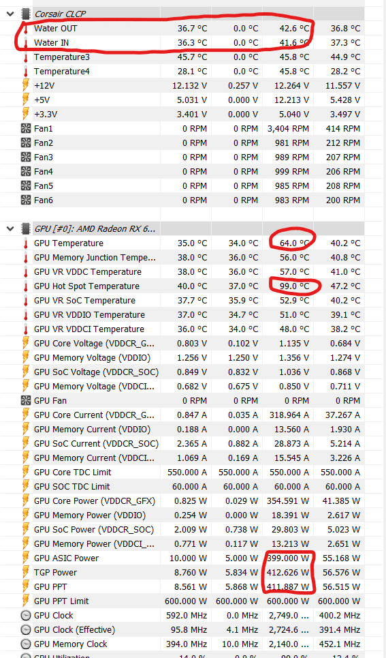Select the GPU SoC Voltage (VDDCR_SOC) label
The width and height of the screenshot is (386, 658).
[97, 372]
